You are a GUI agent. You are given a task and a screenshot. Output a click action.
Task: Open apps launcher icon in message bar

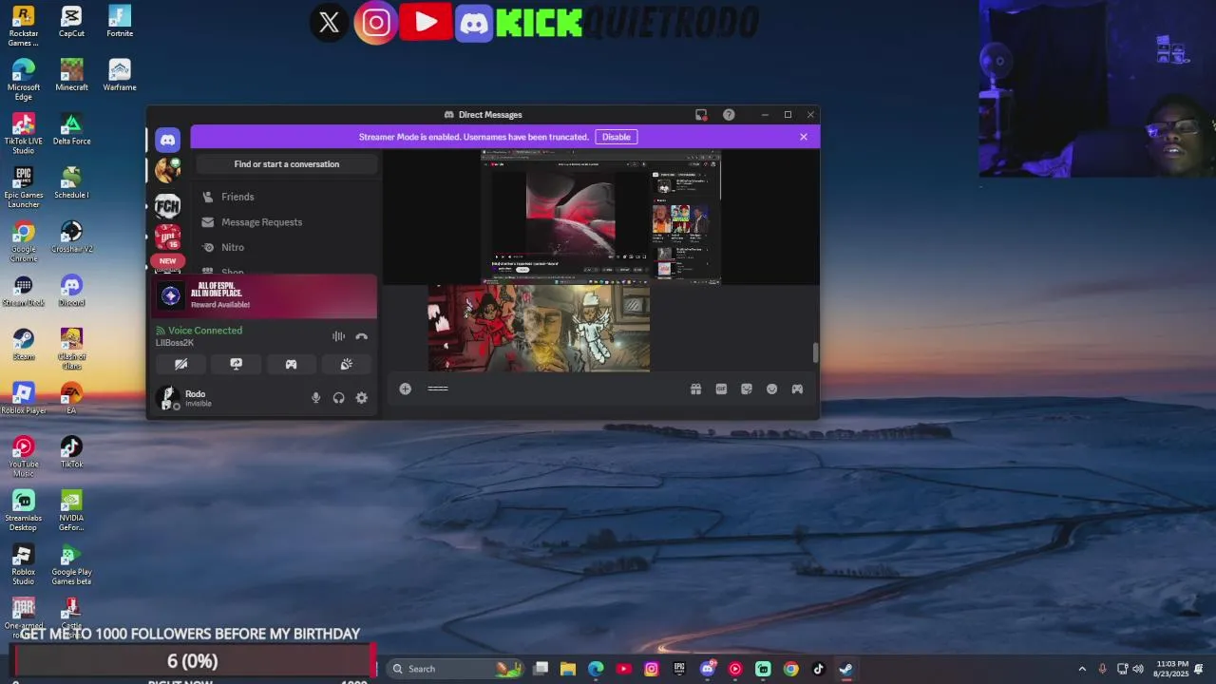coord(797,389)
